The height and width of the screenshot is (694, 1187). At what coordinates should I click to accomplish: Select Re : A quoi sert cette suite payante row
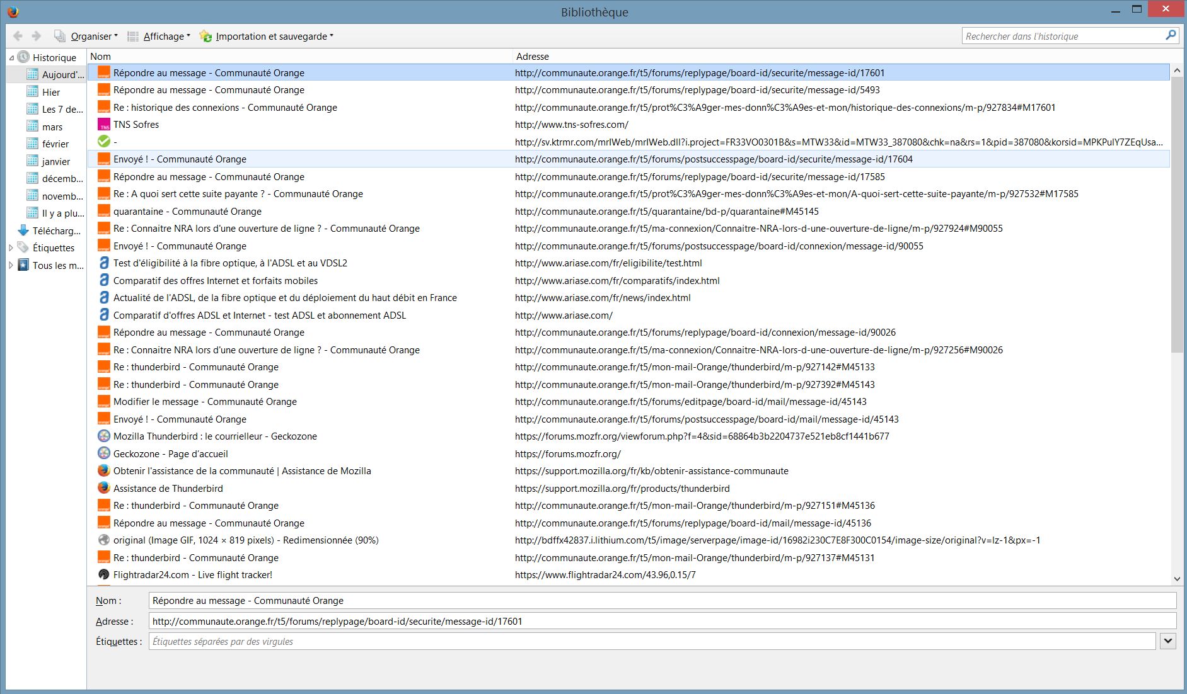628,194
